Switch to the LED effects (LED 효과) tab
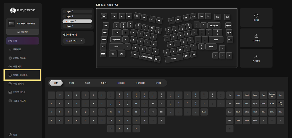292x139 pixels. pos(121,83)
